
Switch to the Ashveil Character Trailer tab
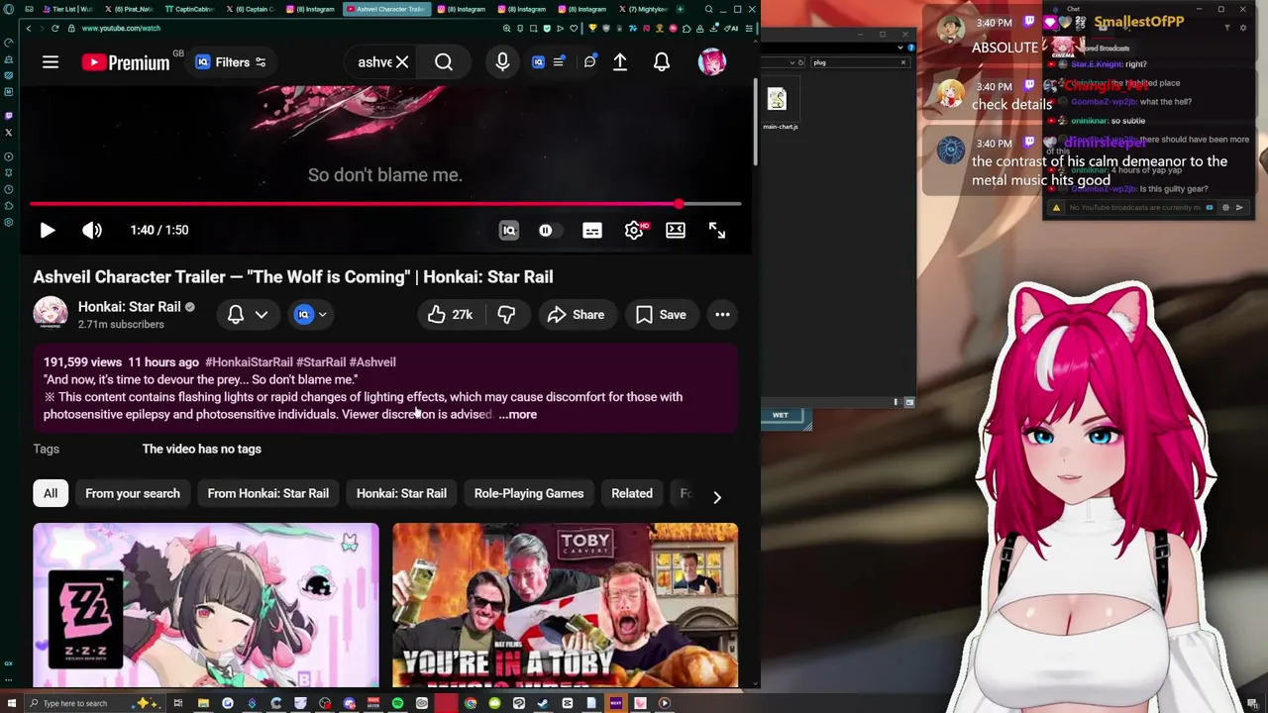(385, 9)
